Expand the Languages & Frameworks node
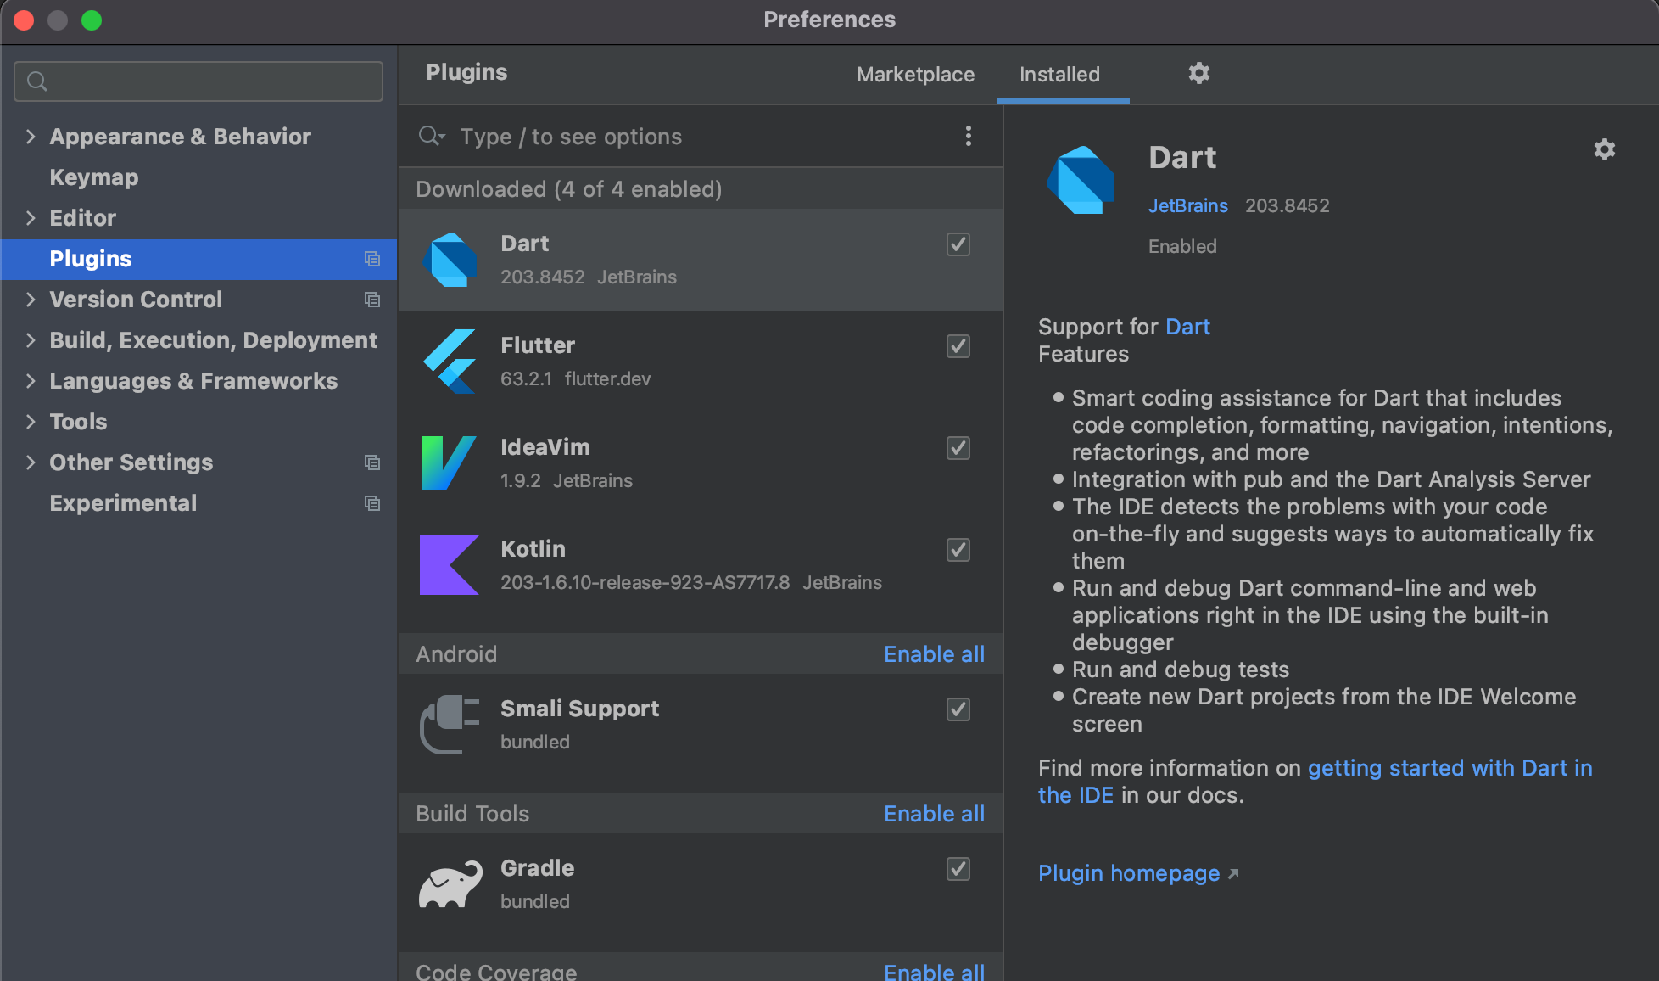 coord(31,381)
